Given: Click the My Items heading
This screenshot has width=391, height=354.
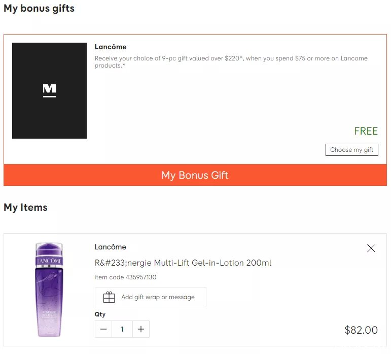Looking at the screenshot, I should 25,207.
